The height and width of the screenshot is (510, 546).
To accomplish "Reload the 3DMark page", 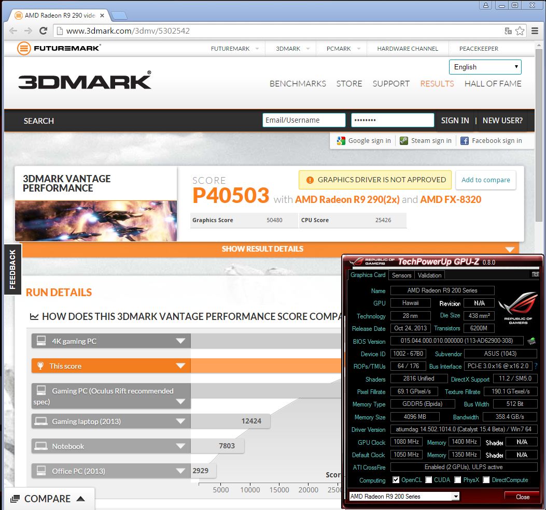I will 43,31.
